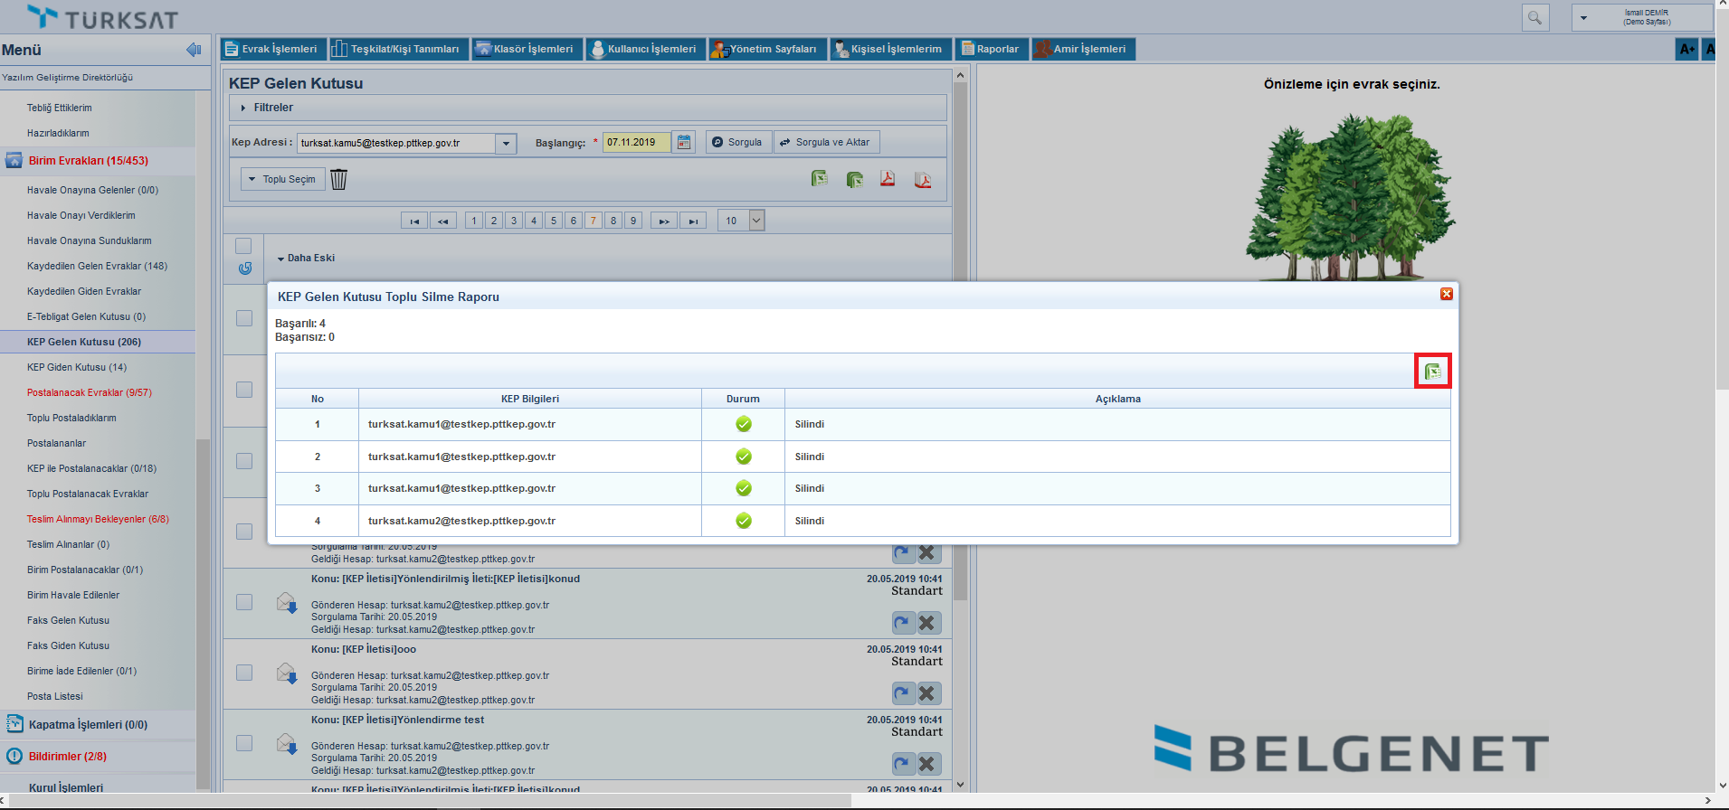Viewport: 1729px width, 810px height.
Task: Open the Toplu Seçim dropdown
Action: [282, 180]
